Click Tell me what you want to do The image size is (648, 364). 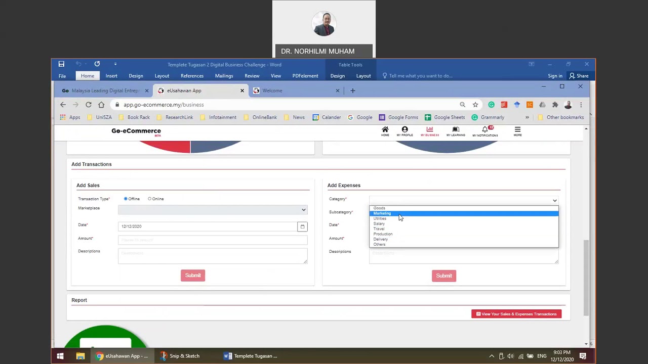pos(421,76)
